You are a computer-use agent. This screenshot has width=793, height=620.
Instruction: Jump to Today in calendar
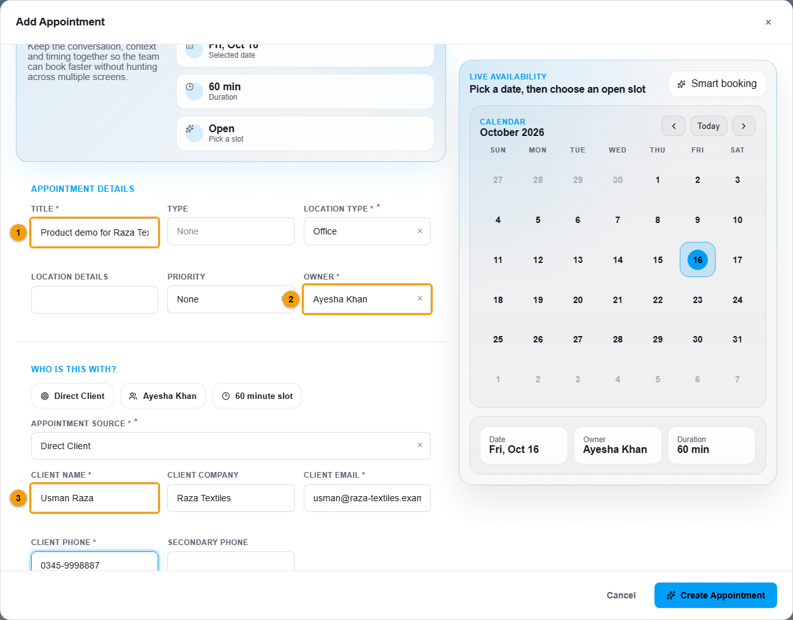tap(708, 126)
